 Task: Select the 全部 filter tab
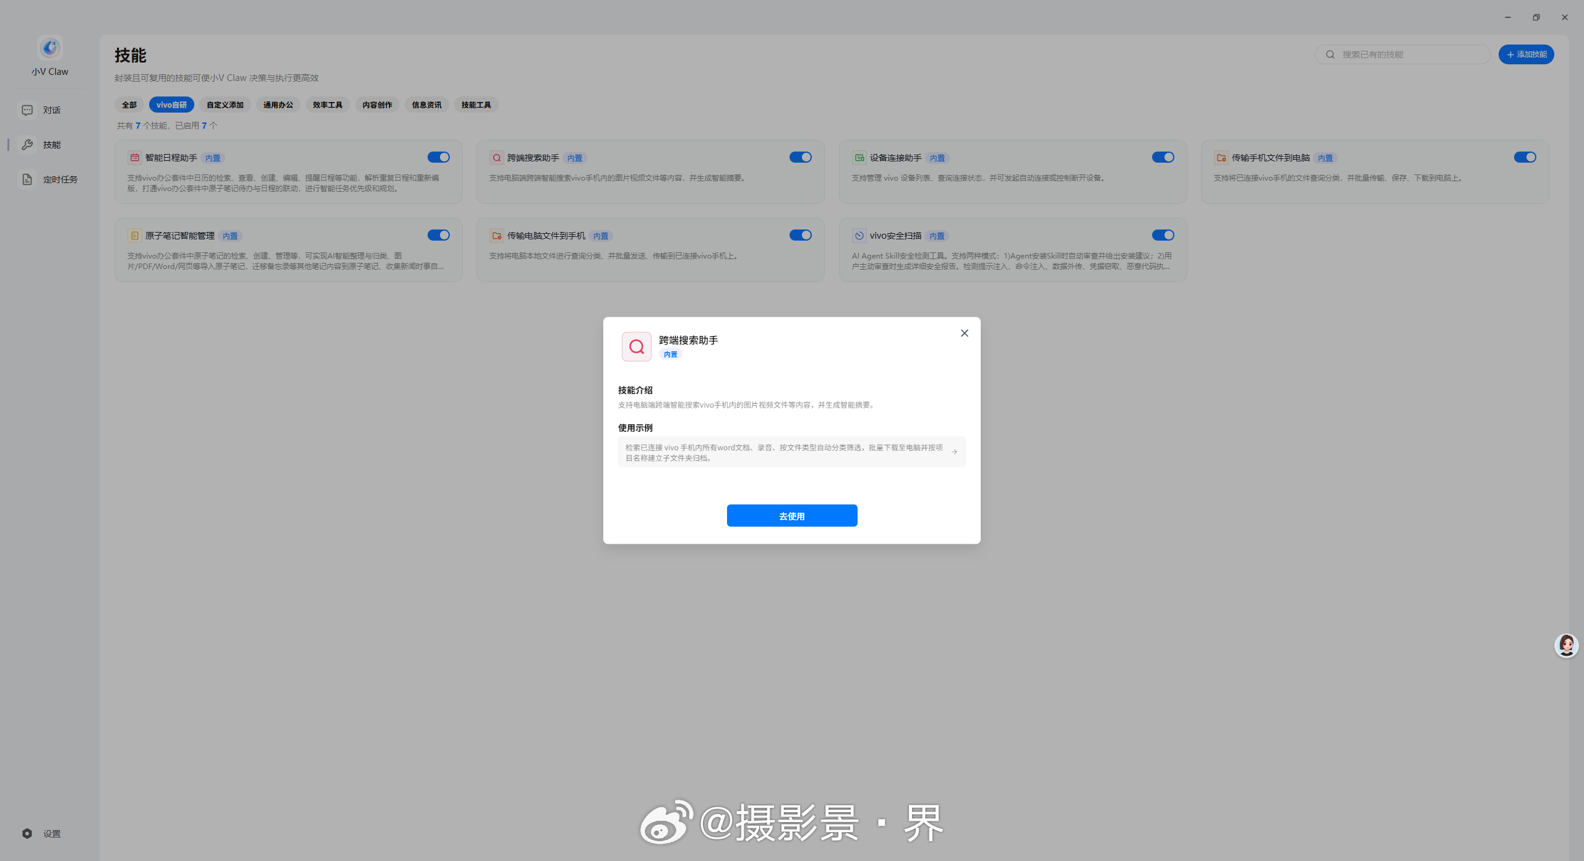pyautogui.click(x=129, y=105)
